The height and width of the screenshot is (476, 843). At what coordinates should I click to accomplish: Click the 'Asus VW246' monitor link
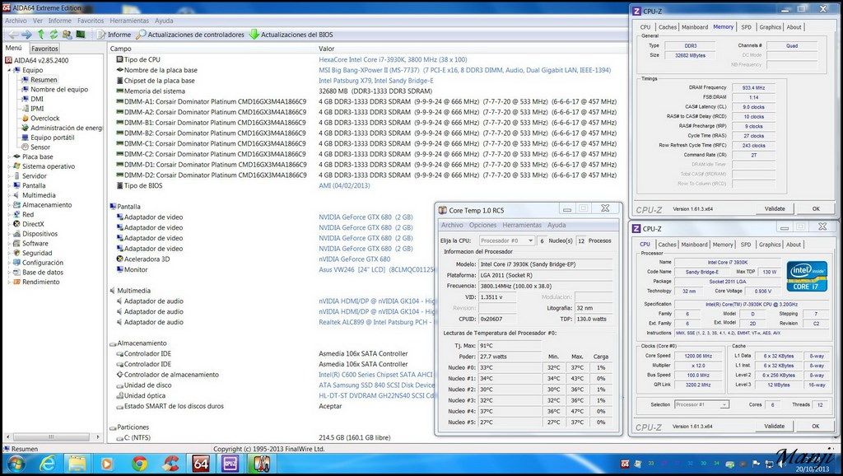coord(376,269)
